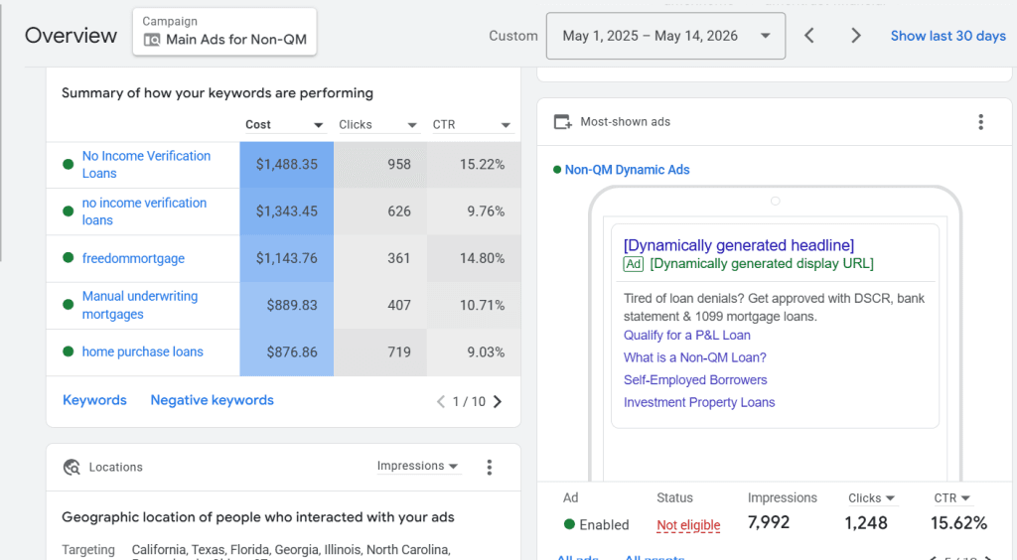
Task: Click the Not eligible status link
Action: pyautogui.click(x=688, y=525)
